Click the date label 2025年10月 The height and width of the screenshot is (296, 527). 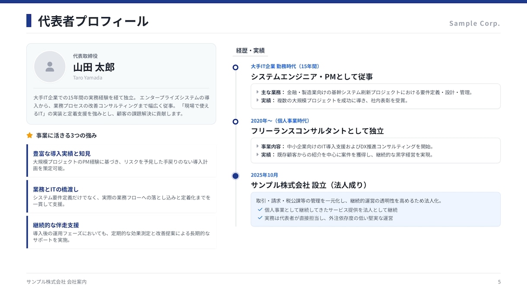[264, 175]
